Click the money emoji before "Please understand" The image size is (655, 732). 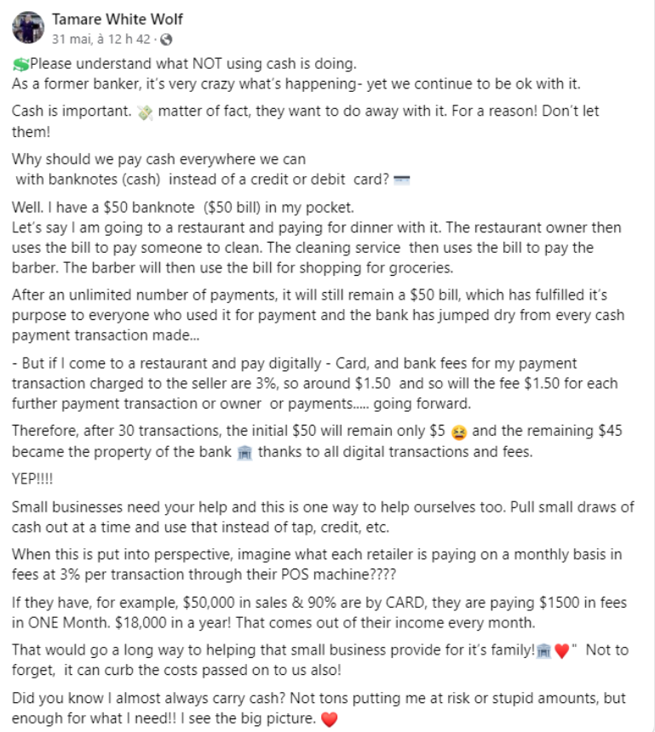[20, 65]
